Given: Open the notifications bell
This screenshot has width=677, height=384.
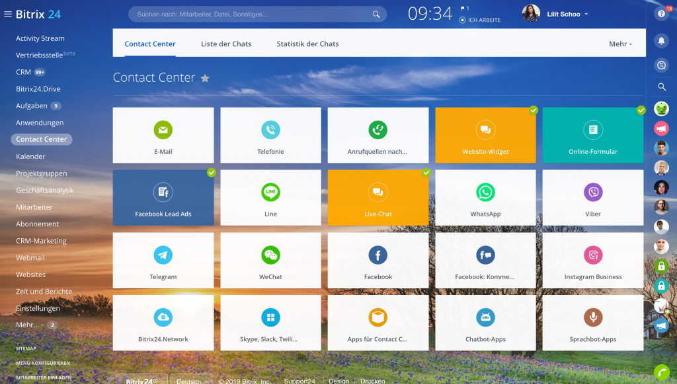Looking at the screenshot, I should point(661,41).
